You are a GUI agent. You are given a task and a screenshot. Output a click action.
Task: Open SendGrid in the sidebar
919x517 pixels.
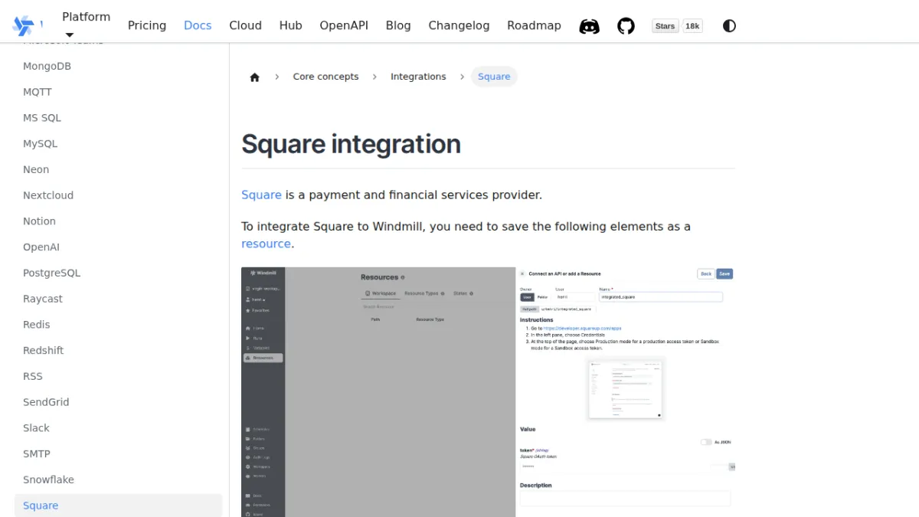(119, 402)
